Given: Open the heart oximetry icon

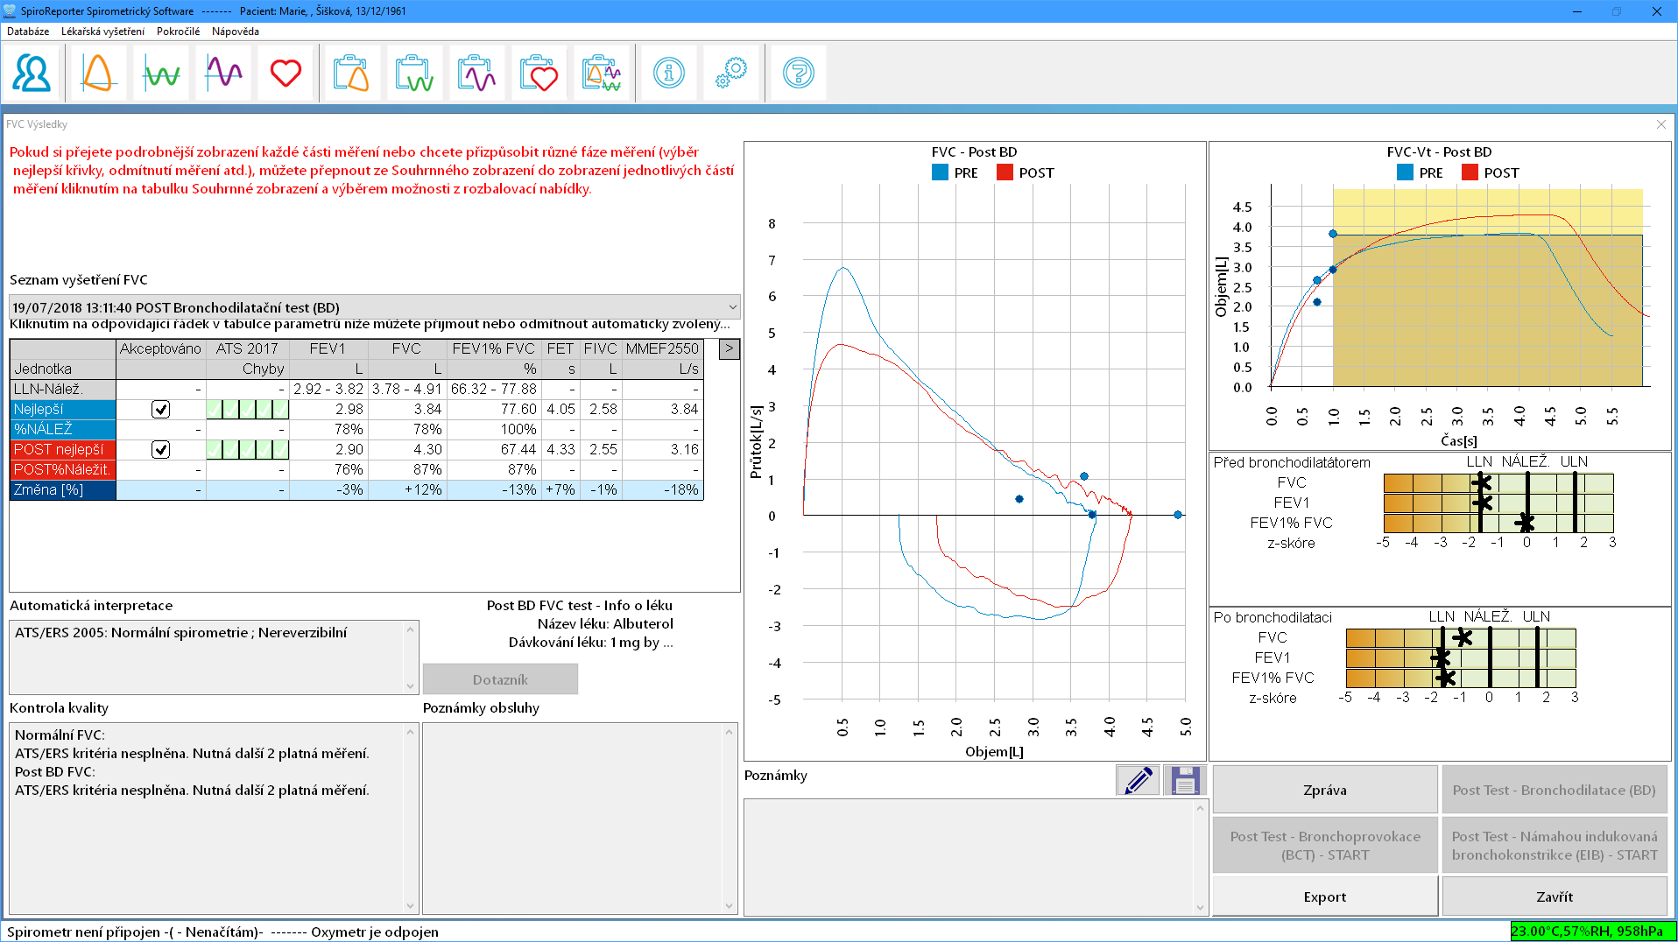Looking at the screenshot, I should [285, 72].
